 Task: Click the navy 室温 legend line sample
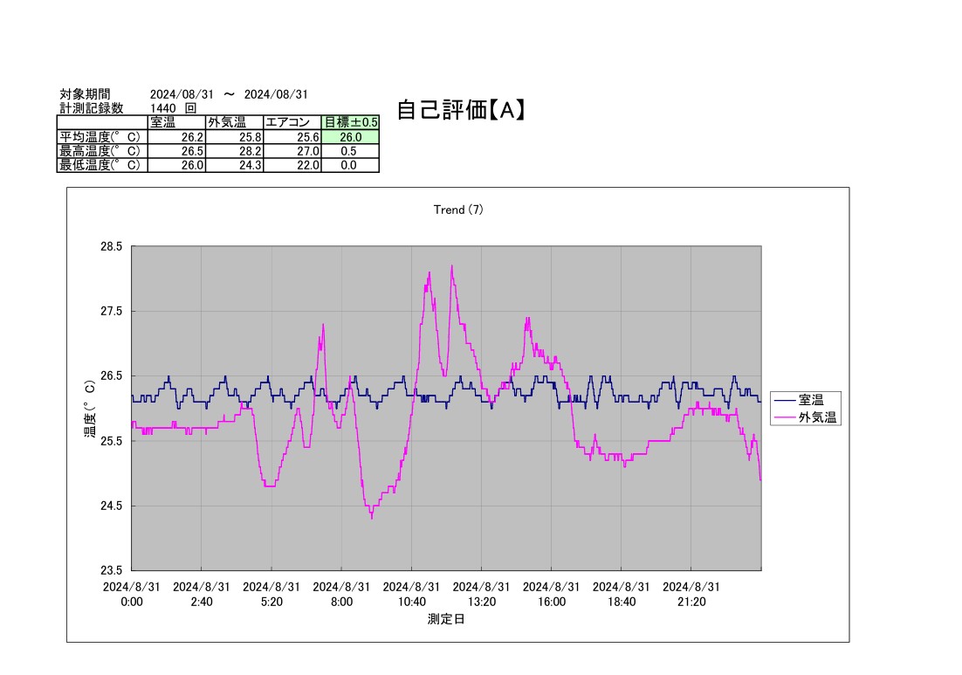784,400
